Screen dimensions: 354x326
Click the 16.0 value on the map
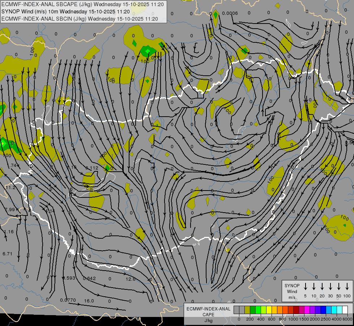pyautogui.click(x=89, y=301)
